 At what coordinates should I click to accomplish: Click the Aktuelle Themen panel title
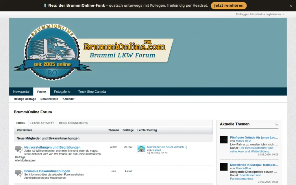point(235,124)
